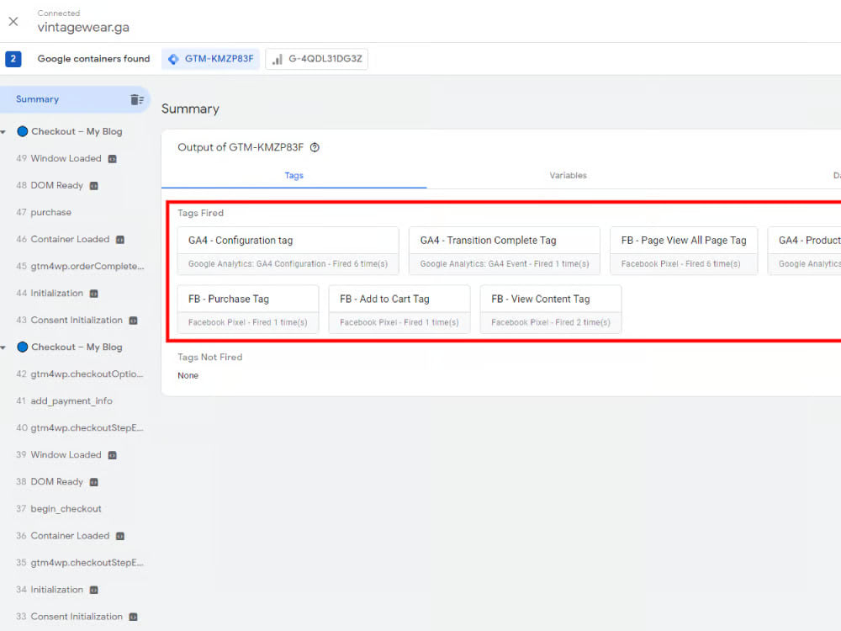The height and width of the screenshot is (631, 841).
Task: Click the badge icon next to 34 Initialization
Action: [x=94, y=590]
